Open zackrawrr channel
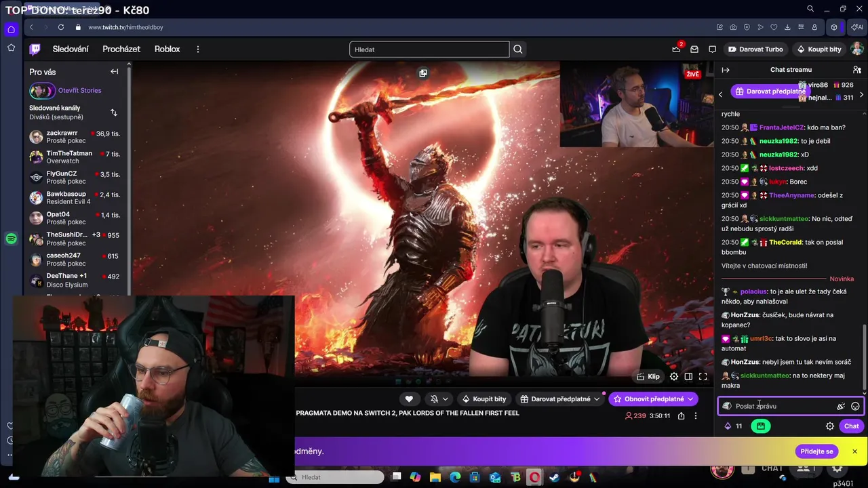Viewport: 868px width, 488px height. [x=75, y=137]
